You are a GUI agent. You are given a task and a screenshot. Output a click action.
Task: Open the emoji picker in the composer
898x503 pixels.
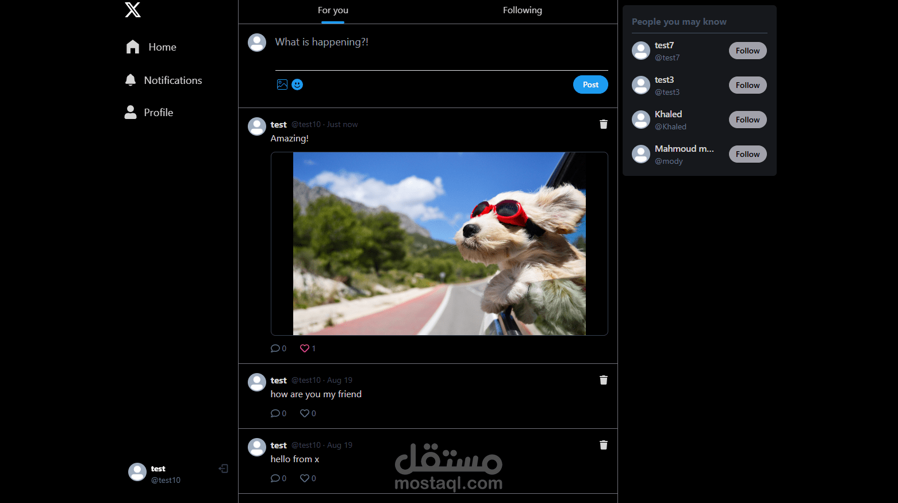(297, 84)
